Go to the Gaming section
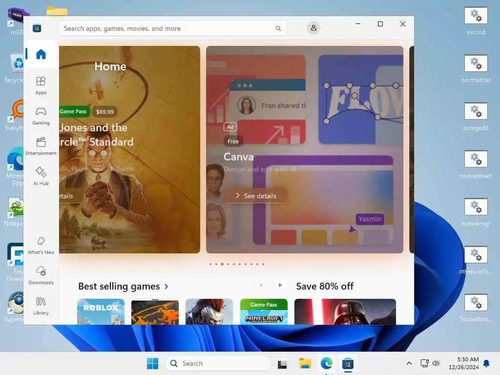 coord(41,116)
